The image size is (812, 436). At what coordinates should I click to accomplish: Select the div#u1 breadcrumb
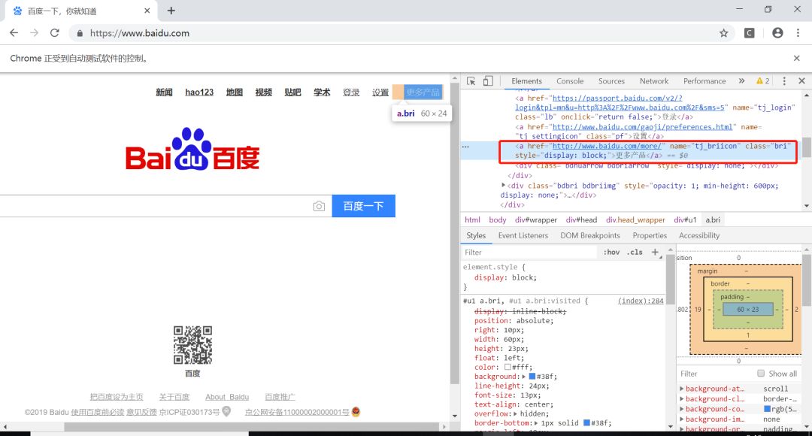(685, 220)
